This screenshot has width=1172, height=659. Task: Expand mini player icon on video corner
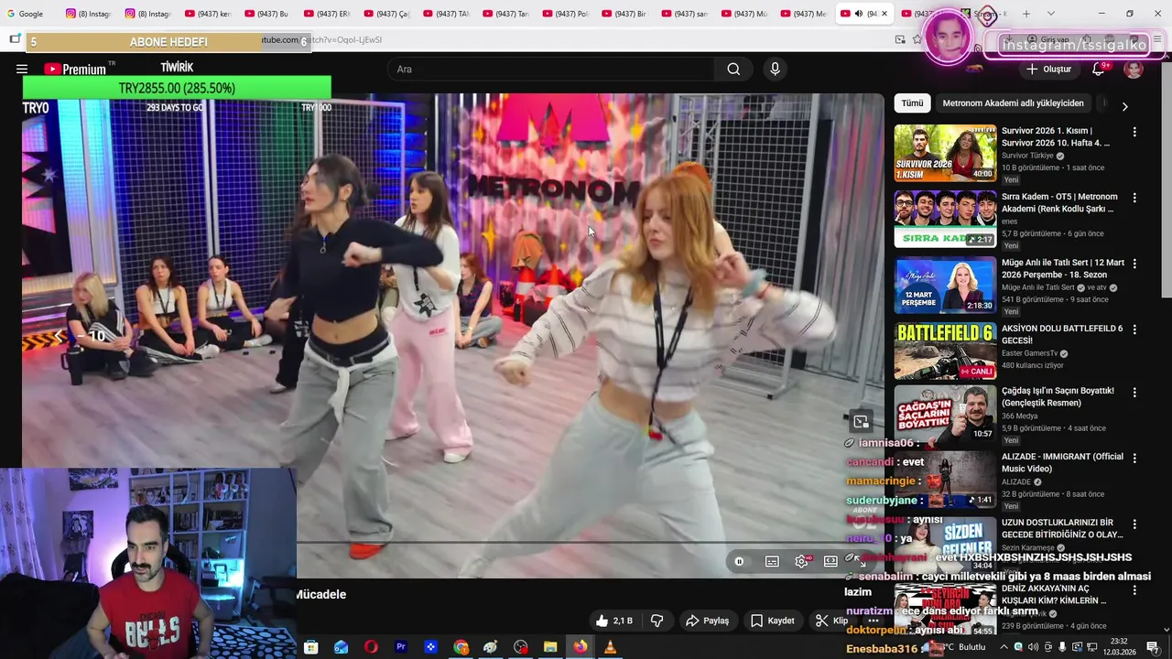pyautogui.click(x=861, y=422)
